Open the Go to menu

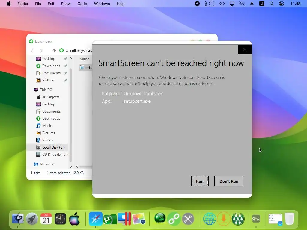[x=82, y=4]
